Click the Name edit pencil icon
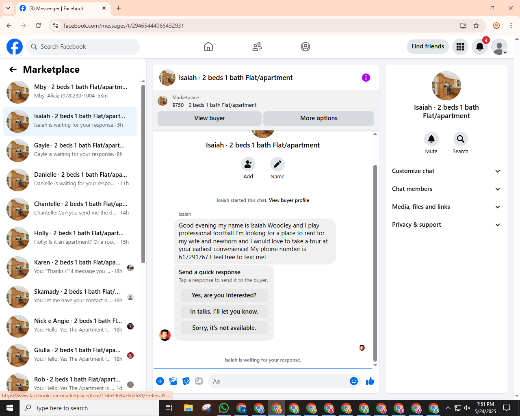Viewport: 520px width, 416px height. [277, 164]
